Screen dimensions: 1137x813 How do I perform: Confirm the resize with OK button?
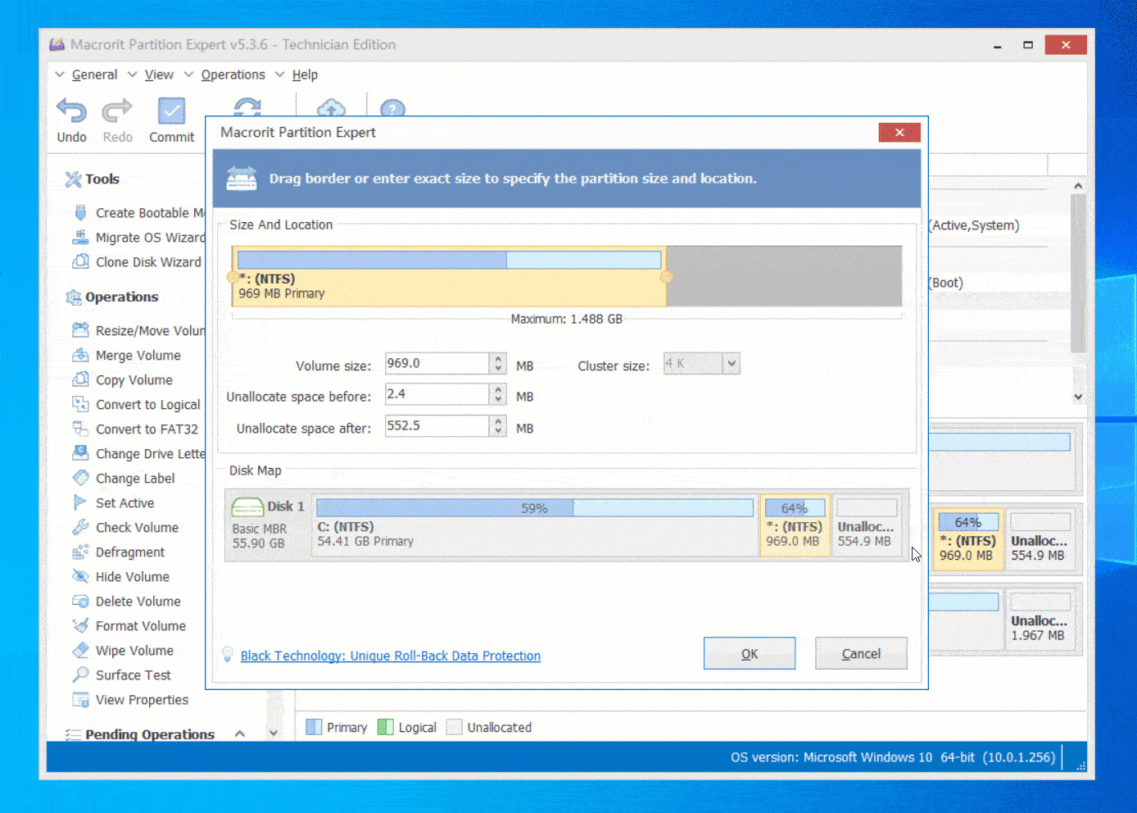point(749,653)
